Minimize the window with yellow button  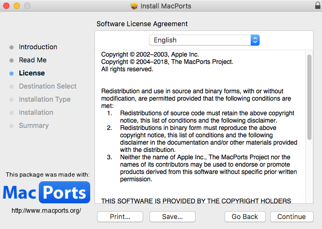(x=17, y=6)
